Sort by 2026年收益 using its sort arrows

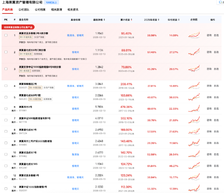click(x=158, y=20)
